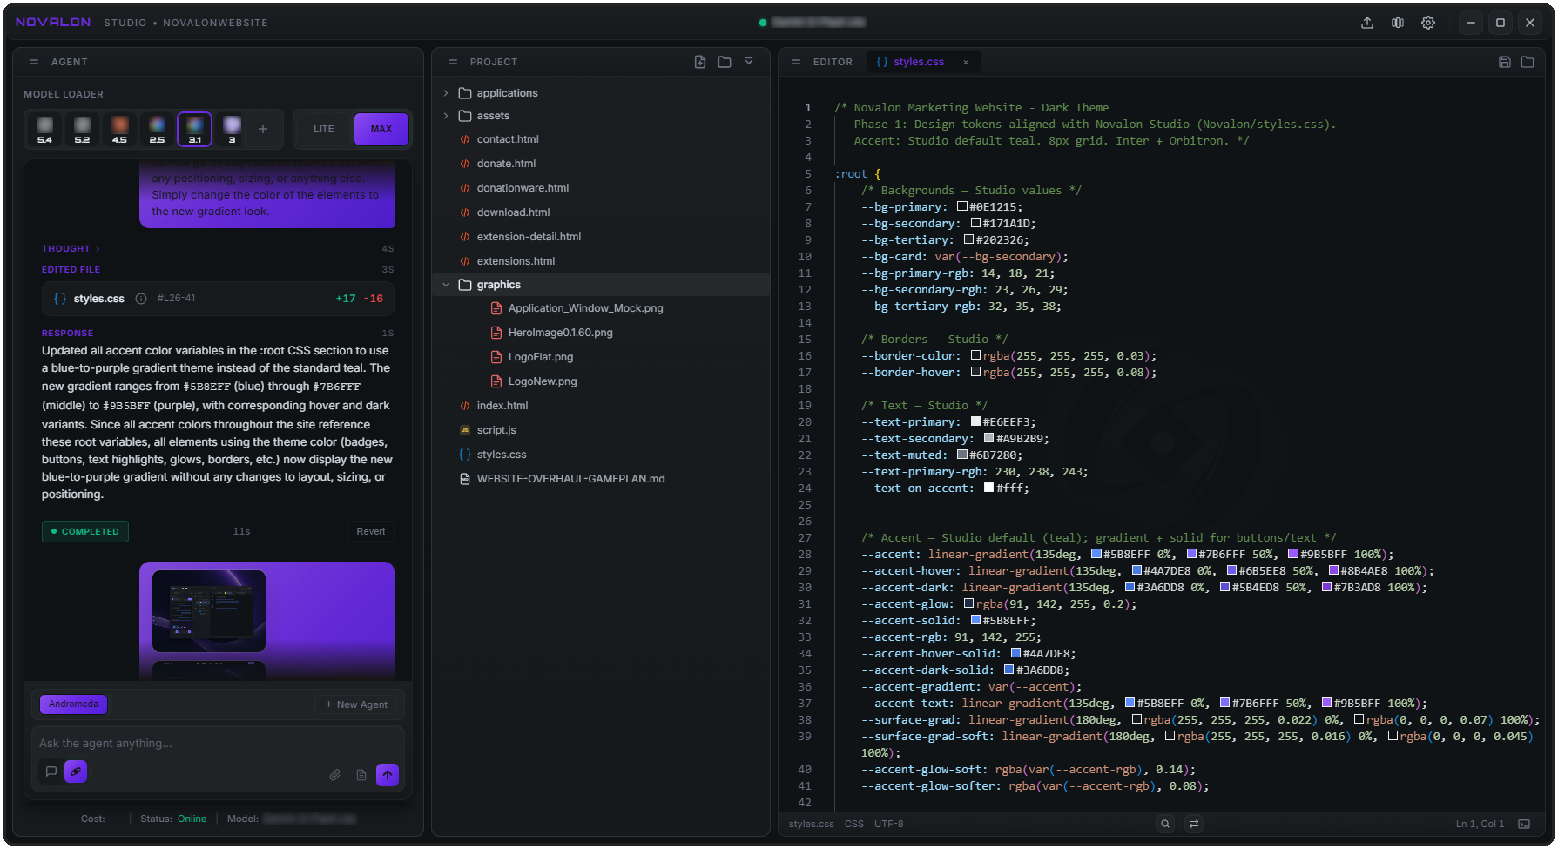The image size is (1558, 849).
Task: Click the layout panels icon in title bar
Action: click(x=1398, y=23)
